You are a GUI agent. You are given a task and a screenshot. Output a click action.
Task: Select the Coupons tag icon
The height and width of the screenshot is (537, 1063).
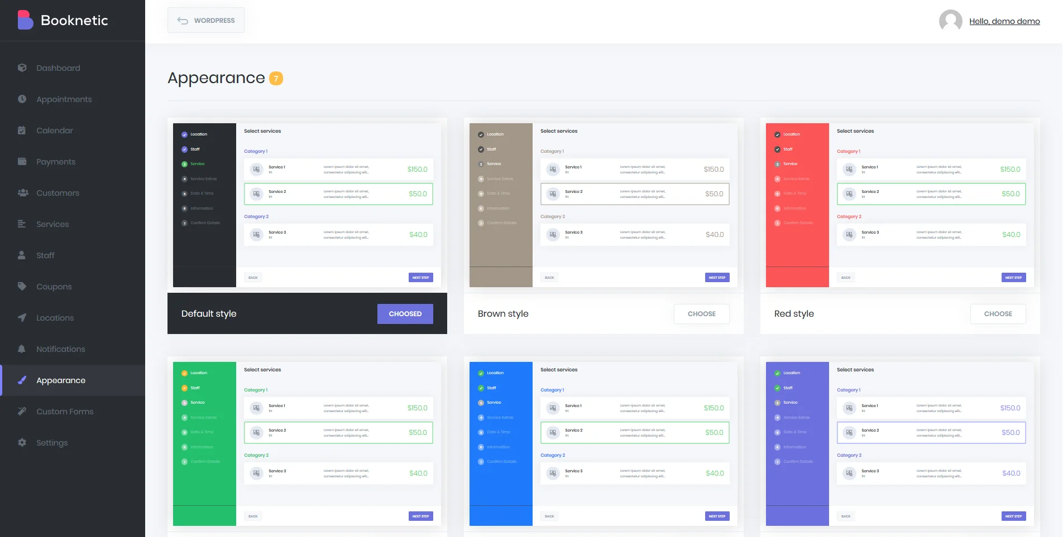[22, 286]
